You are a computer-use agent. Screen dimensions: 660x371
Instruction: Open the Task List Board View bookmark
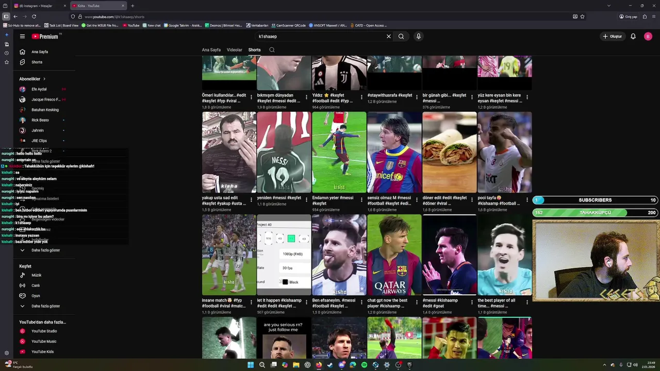(x=61, y=25)
